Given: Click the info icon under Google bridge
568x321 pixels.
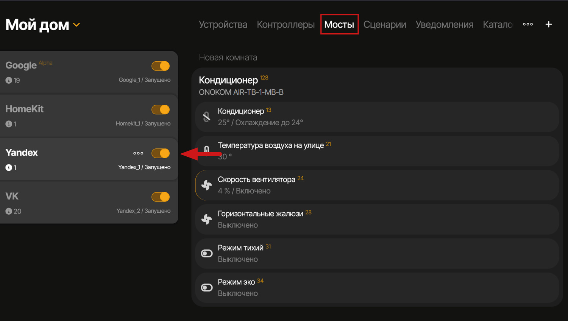Looking at the screenshot, I should [x=9, y=80].
